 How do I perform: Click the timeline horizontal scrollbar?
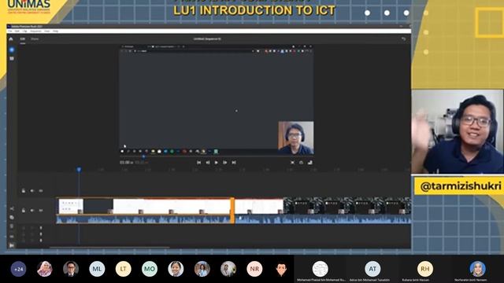(109, 248)
